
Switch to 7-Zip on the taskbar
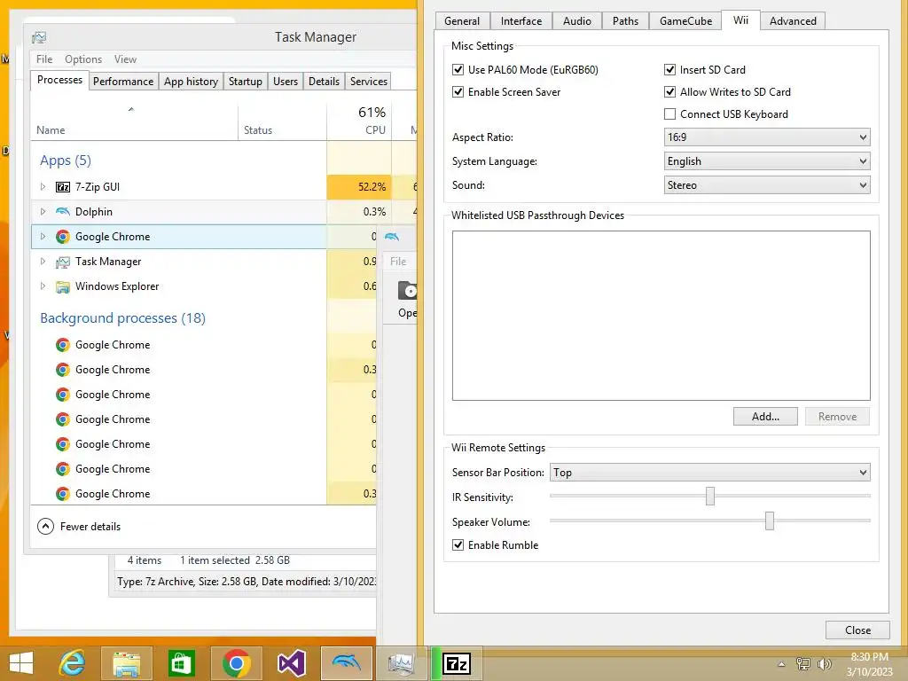457,663
